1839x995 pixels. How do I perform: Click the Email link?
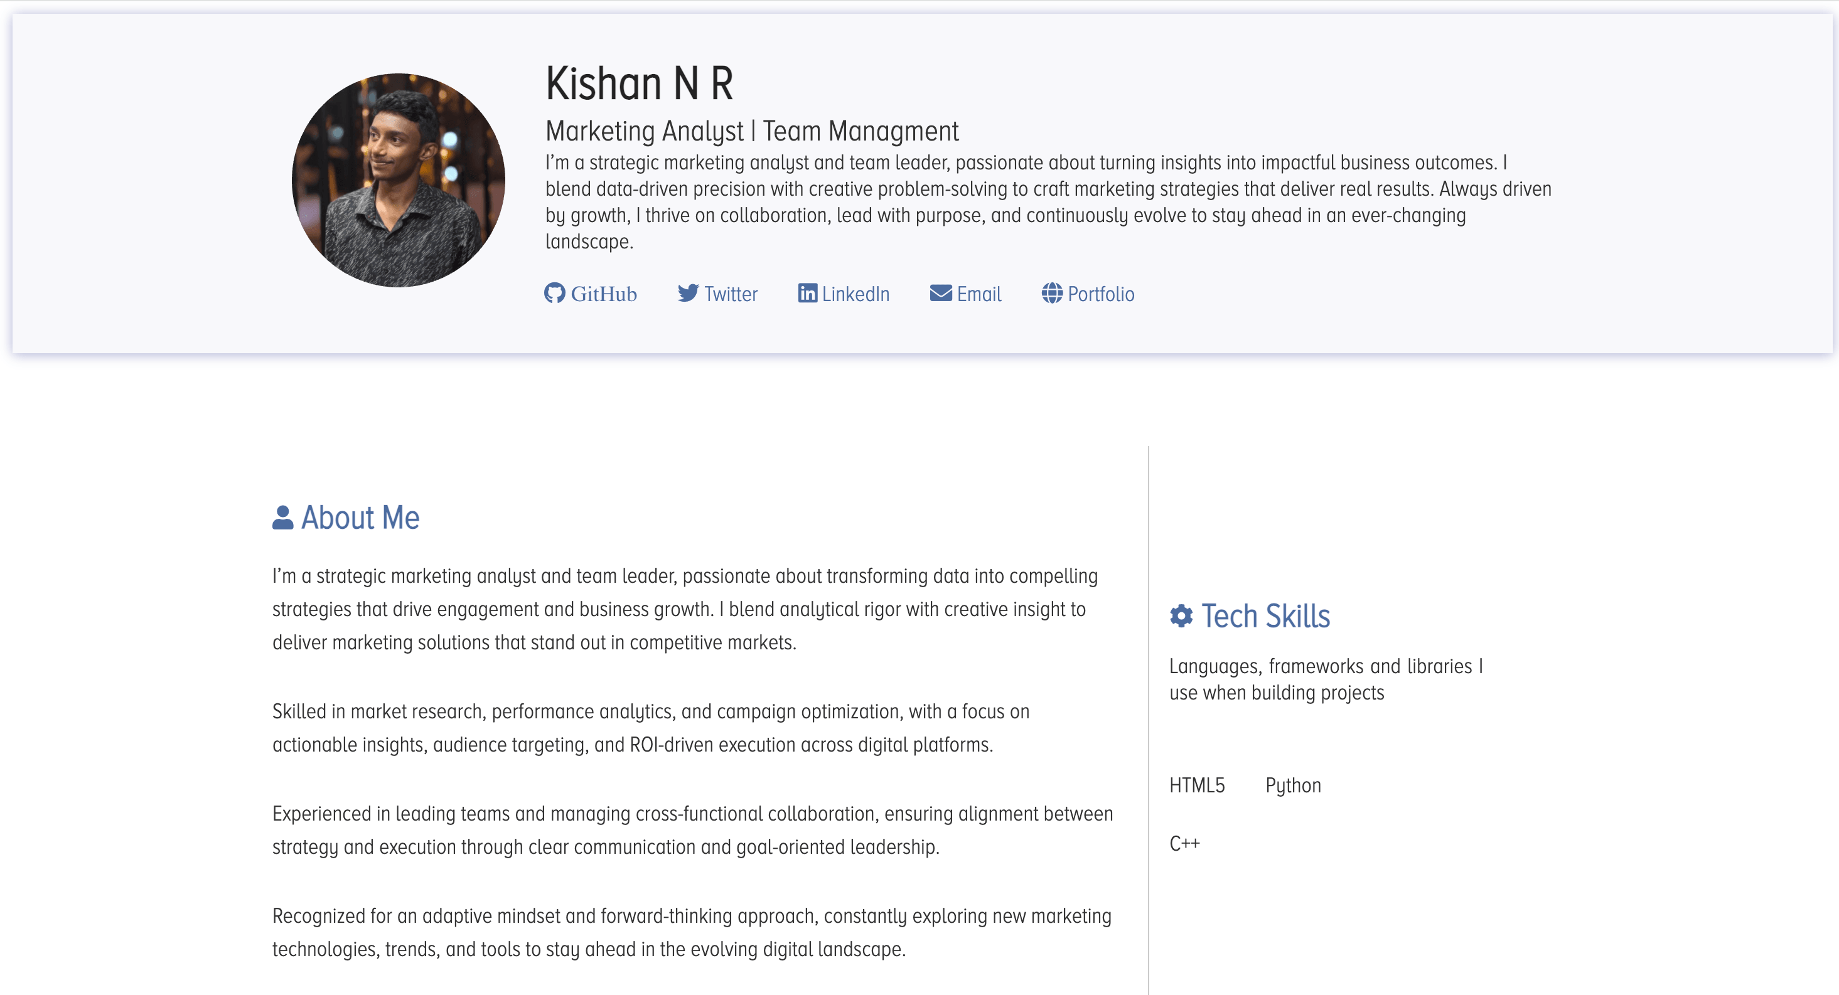(978, 294)
